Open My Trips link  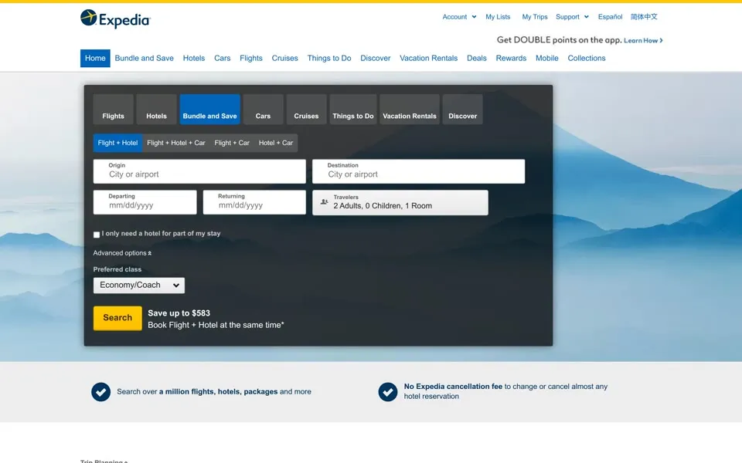pyautogui.click(x=535, y=16)
